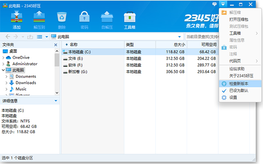This screenshot has height=164, width=263.
Task: Click the 删除 trash toolbar icon
Action: pyautogui.click(x=62, y=20)
